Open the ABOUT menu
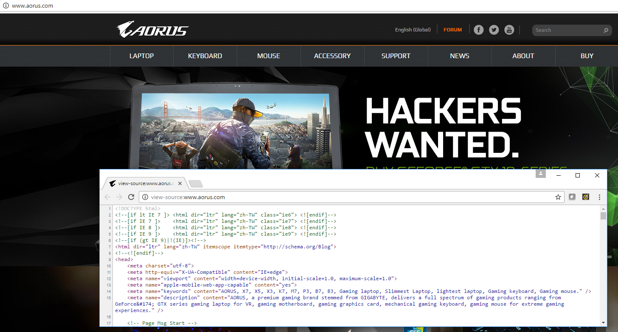The width and height of the screenshot is (618, 332). tap(523, 56)
